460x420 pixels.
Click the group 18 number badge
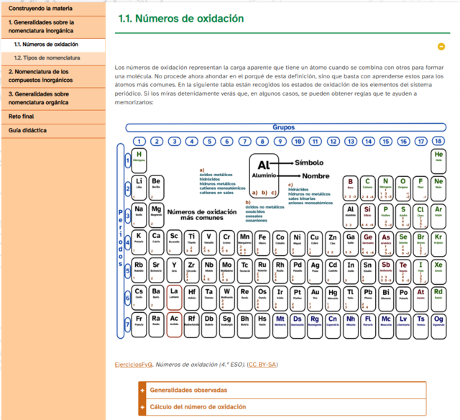[438, 142]
